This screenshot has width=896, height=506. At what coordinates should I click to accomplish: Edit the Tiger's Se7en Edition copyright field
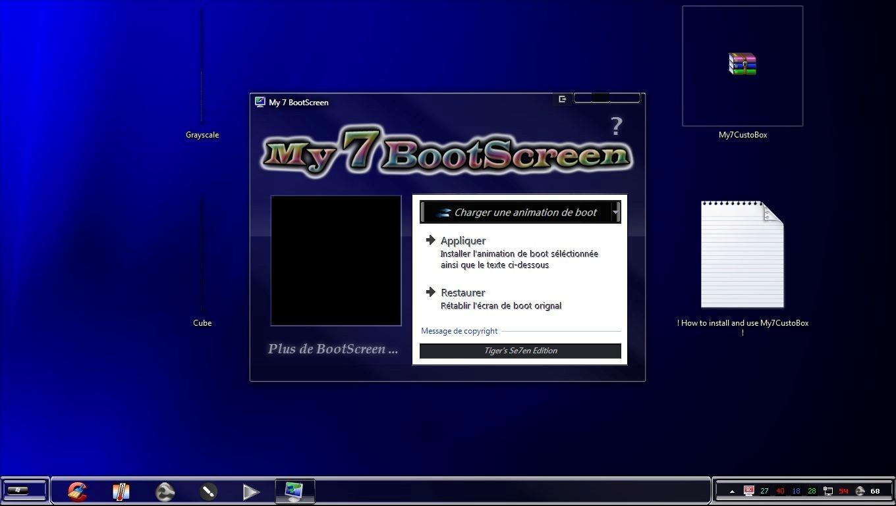520,351
